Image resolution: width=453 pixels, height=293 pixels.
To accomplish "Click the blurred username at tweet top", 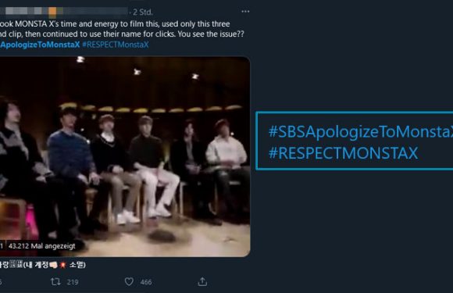I will pyautogui.click(x=63, y=11).
